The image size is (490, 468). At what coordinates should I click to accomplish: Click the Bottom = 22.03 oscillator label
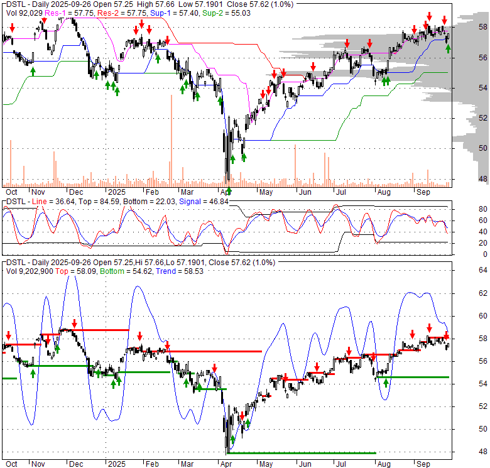150,202
